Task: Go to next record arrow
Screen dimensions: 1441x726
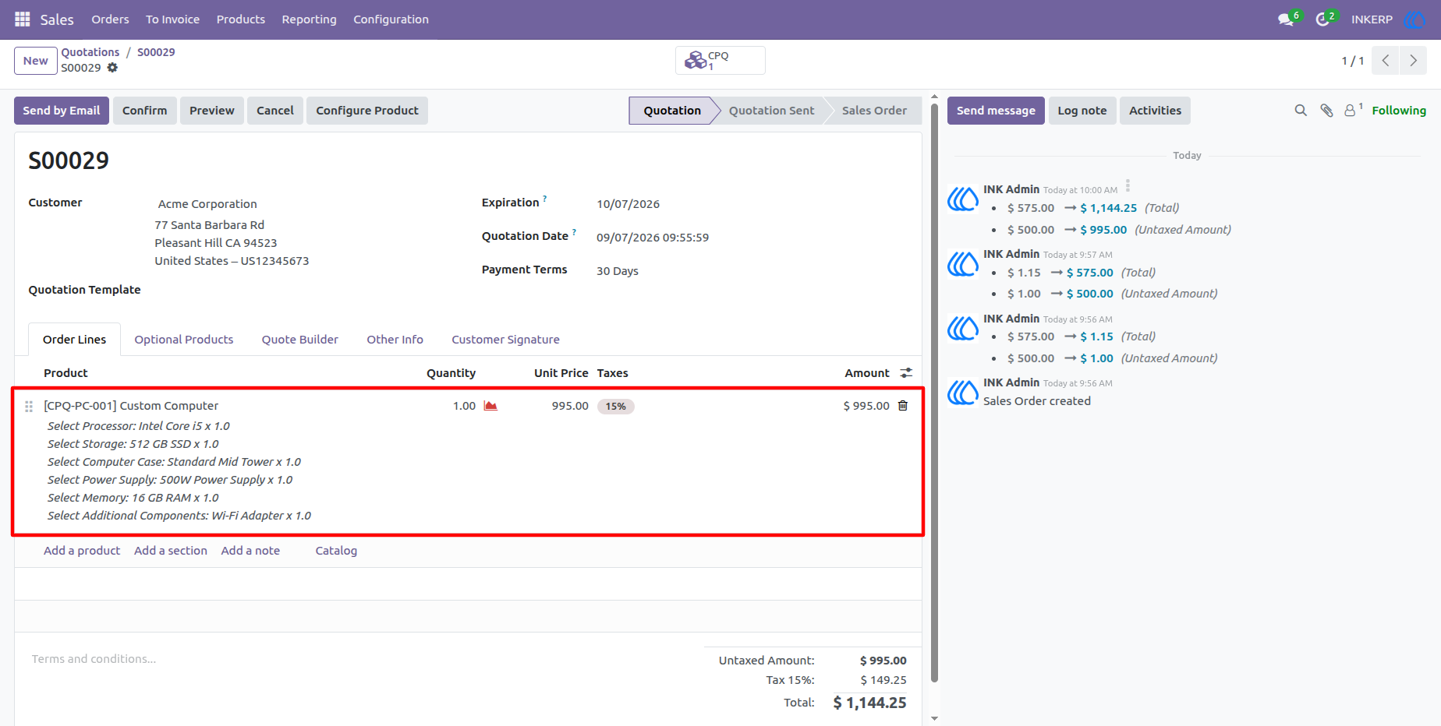Action: click(1413, 60)
